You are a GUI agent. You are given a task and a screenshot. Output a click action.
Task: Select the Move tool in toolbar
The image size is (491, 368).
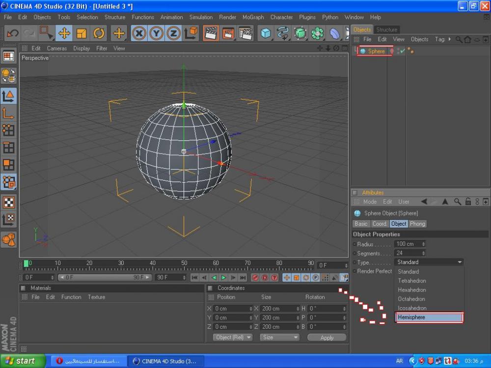click(64, 33)
